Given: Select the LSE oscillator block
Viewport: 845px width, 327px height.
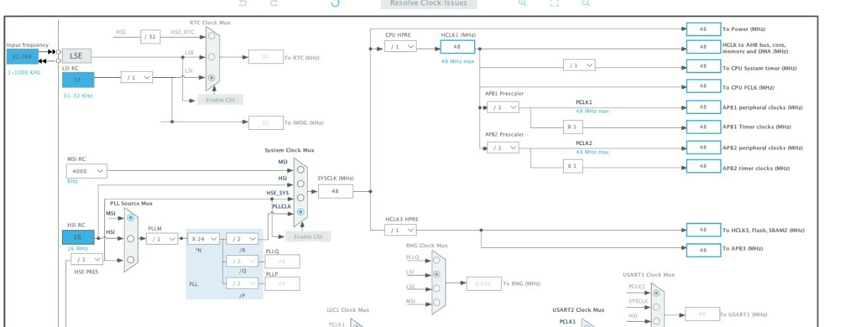Looking at the screenshot, I should point(77,56).
